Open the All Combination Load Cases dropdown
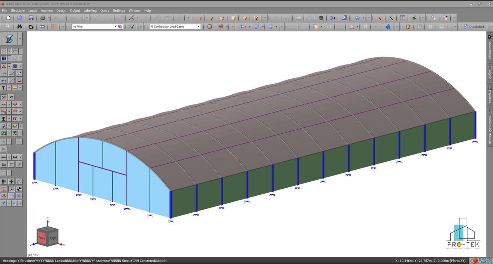This screenshot has width=493, height=264. (198, 27)
